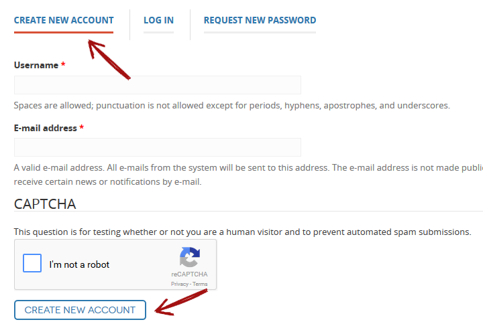Click the "I'm not a robot" label text
The height and width of the screenshot is (326, 483).
(79, 264)
